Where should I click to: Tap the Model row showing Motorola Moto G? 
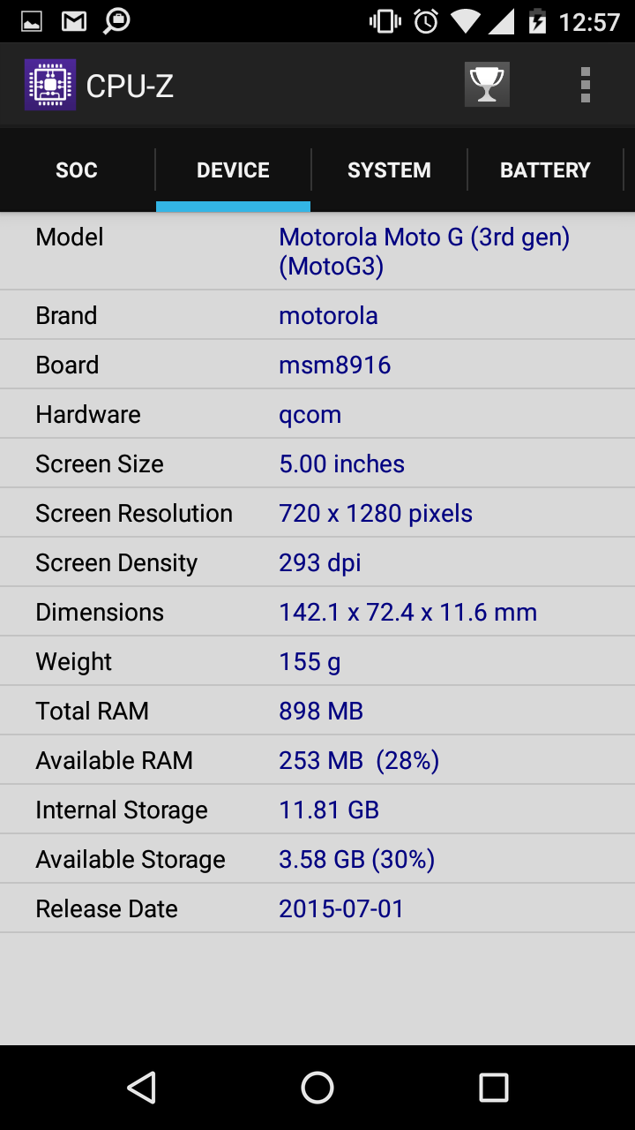point(317,252)
